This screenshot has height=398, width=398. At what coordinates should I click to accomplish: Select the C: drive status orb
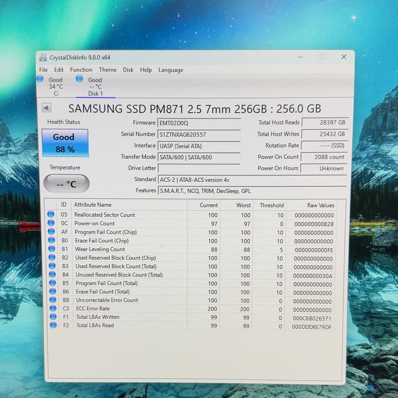click(x=40, y=79)
